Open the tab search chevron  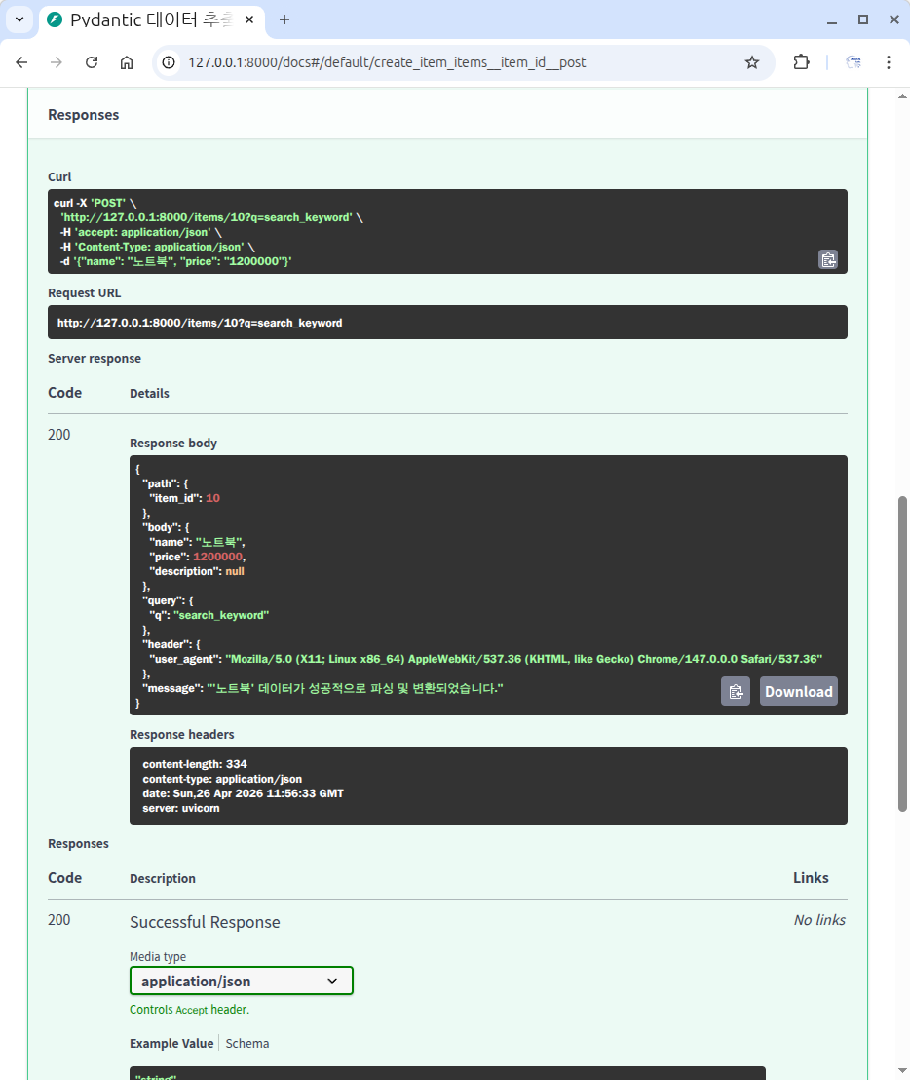[x=19, y=19]
